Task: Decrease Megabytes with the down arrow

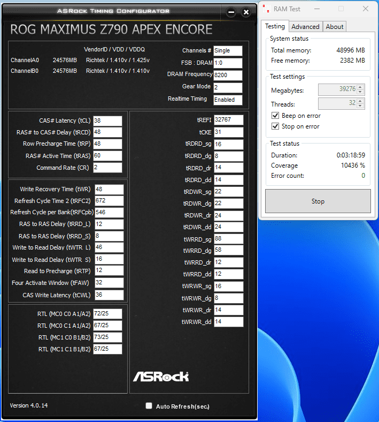Action: pyautogui.click(x=360, y=92)
